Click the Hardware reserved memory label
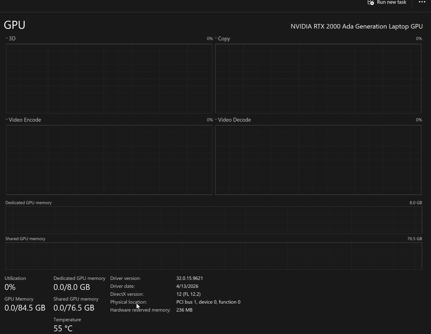The height and width of the screenshot is (334, 431). coord(140,310)
